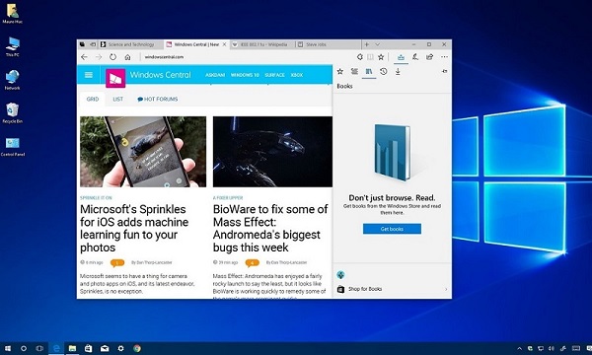Open History in the Hub pane

[383, 71]
